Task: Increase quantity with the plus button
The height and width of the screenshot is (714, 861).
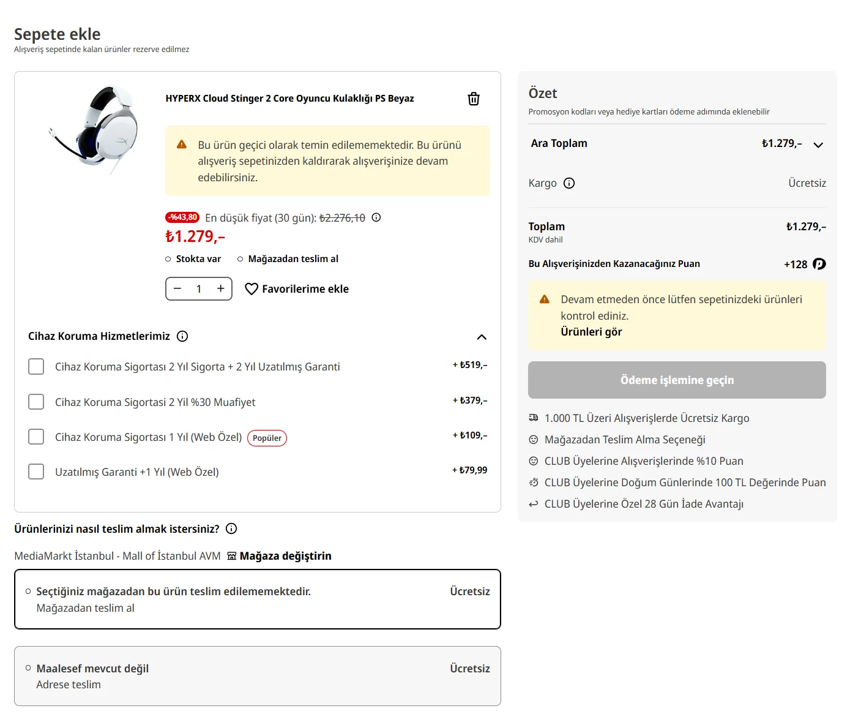Action: [x=221, y=288]
